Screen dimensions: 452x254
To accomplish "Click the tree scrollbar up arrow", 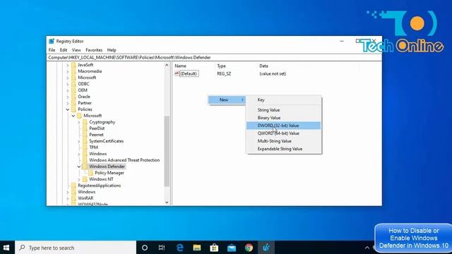I will (x=167, y=66).
